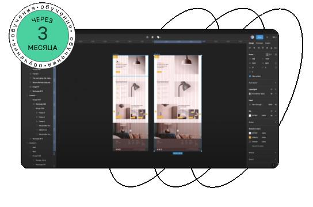Image resolution: width=313 pixels, height=207 pixels.
Task: Toggle the Clip content checkbox
Action: point(250,76)
